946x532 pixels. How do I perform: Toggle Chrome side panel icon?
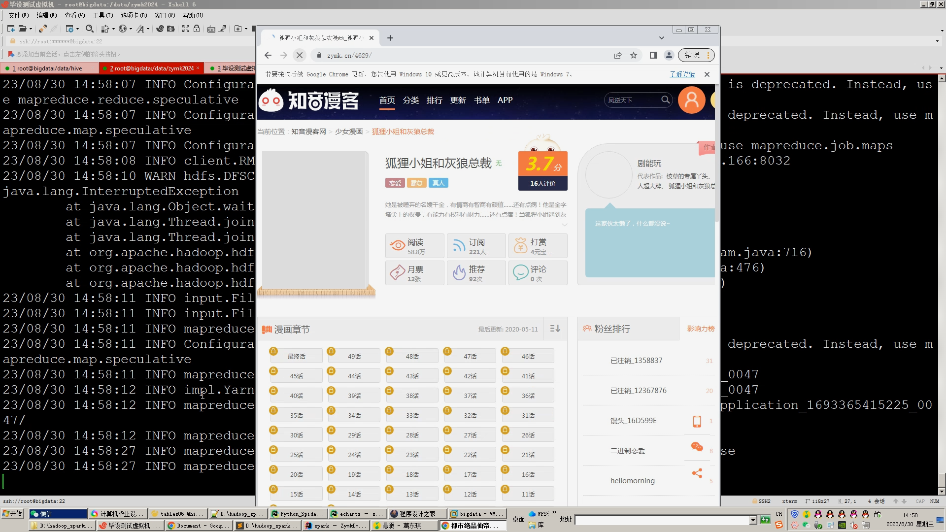coord(653,55)
